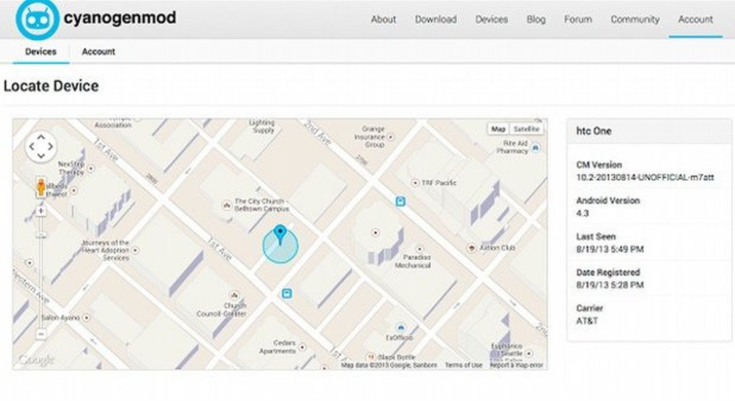
Task: Click the Android Version 4.3 value
Action: coord(581,213)
